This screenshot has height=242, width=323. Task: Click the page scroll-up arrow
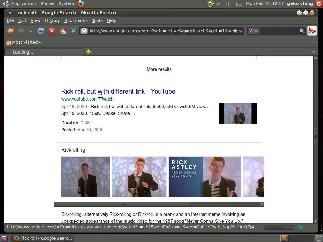(x=315, y=58)
